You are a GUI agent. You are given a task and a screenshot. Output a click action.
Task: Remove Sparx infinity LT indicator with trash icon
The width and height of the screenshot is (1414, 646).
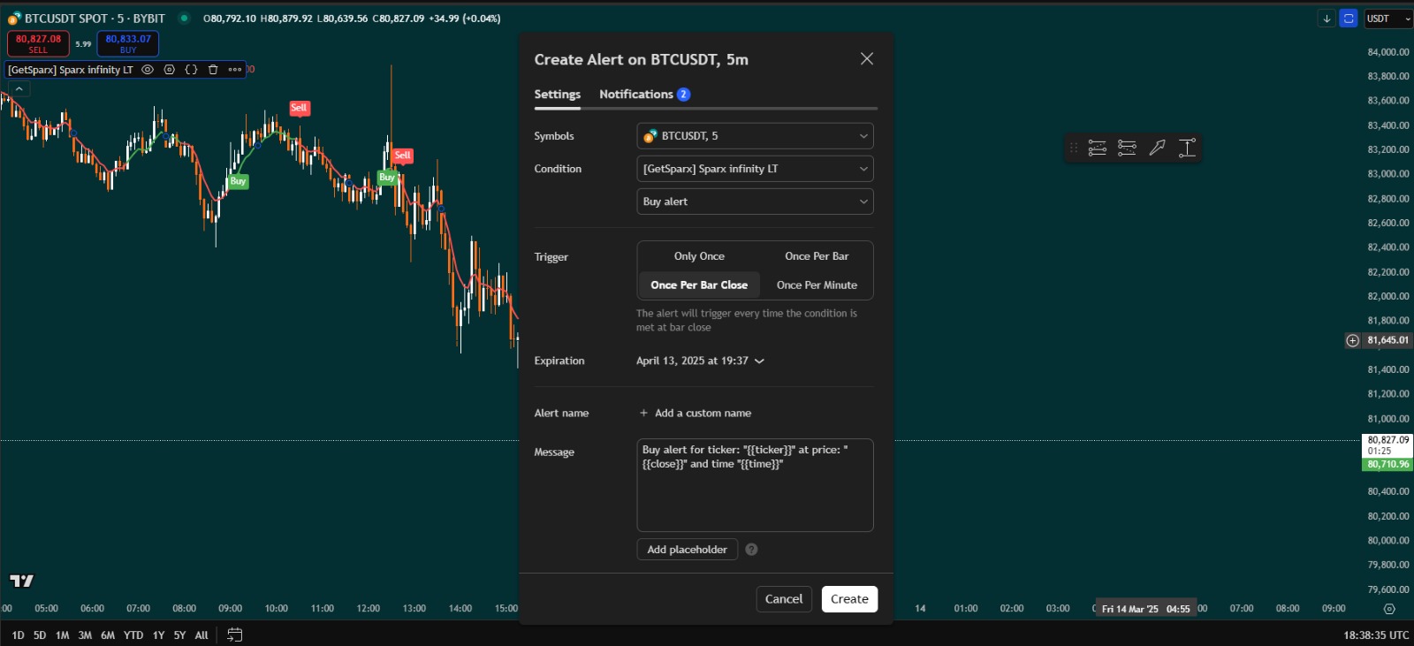tap(213, 70)
